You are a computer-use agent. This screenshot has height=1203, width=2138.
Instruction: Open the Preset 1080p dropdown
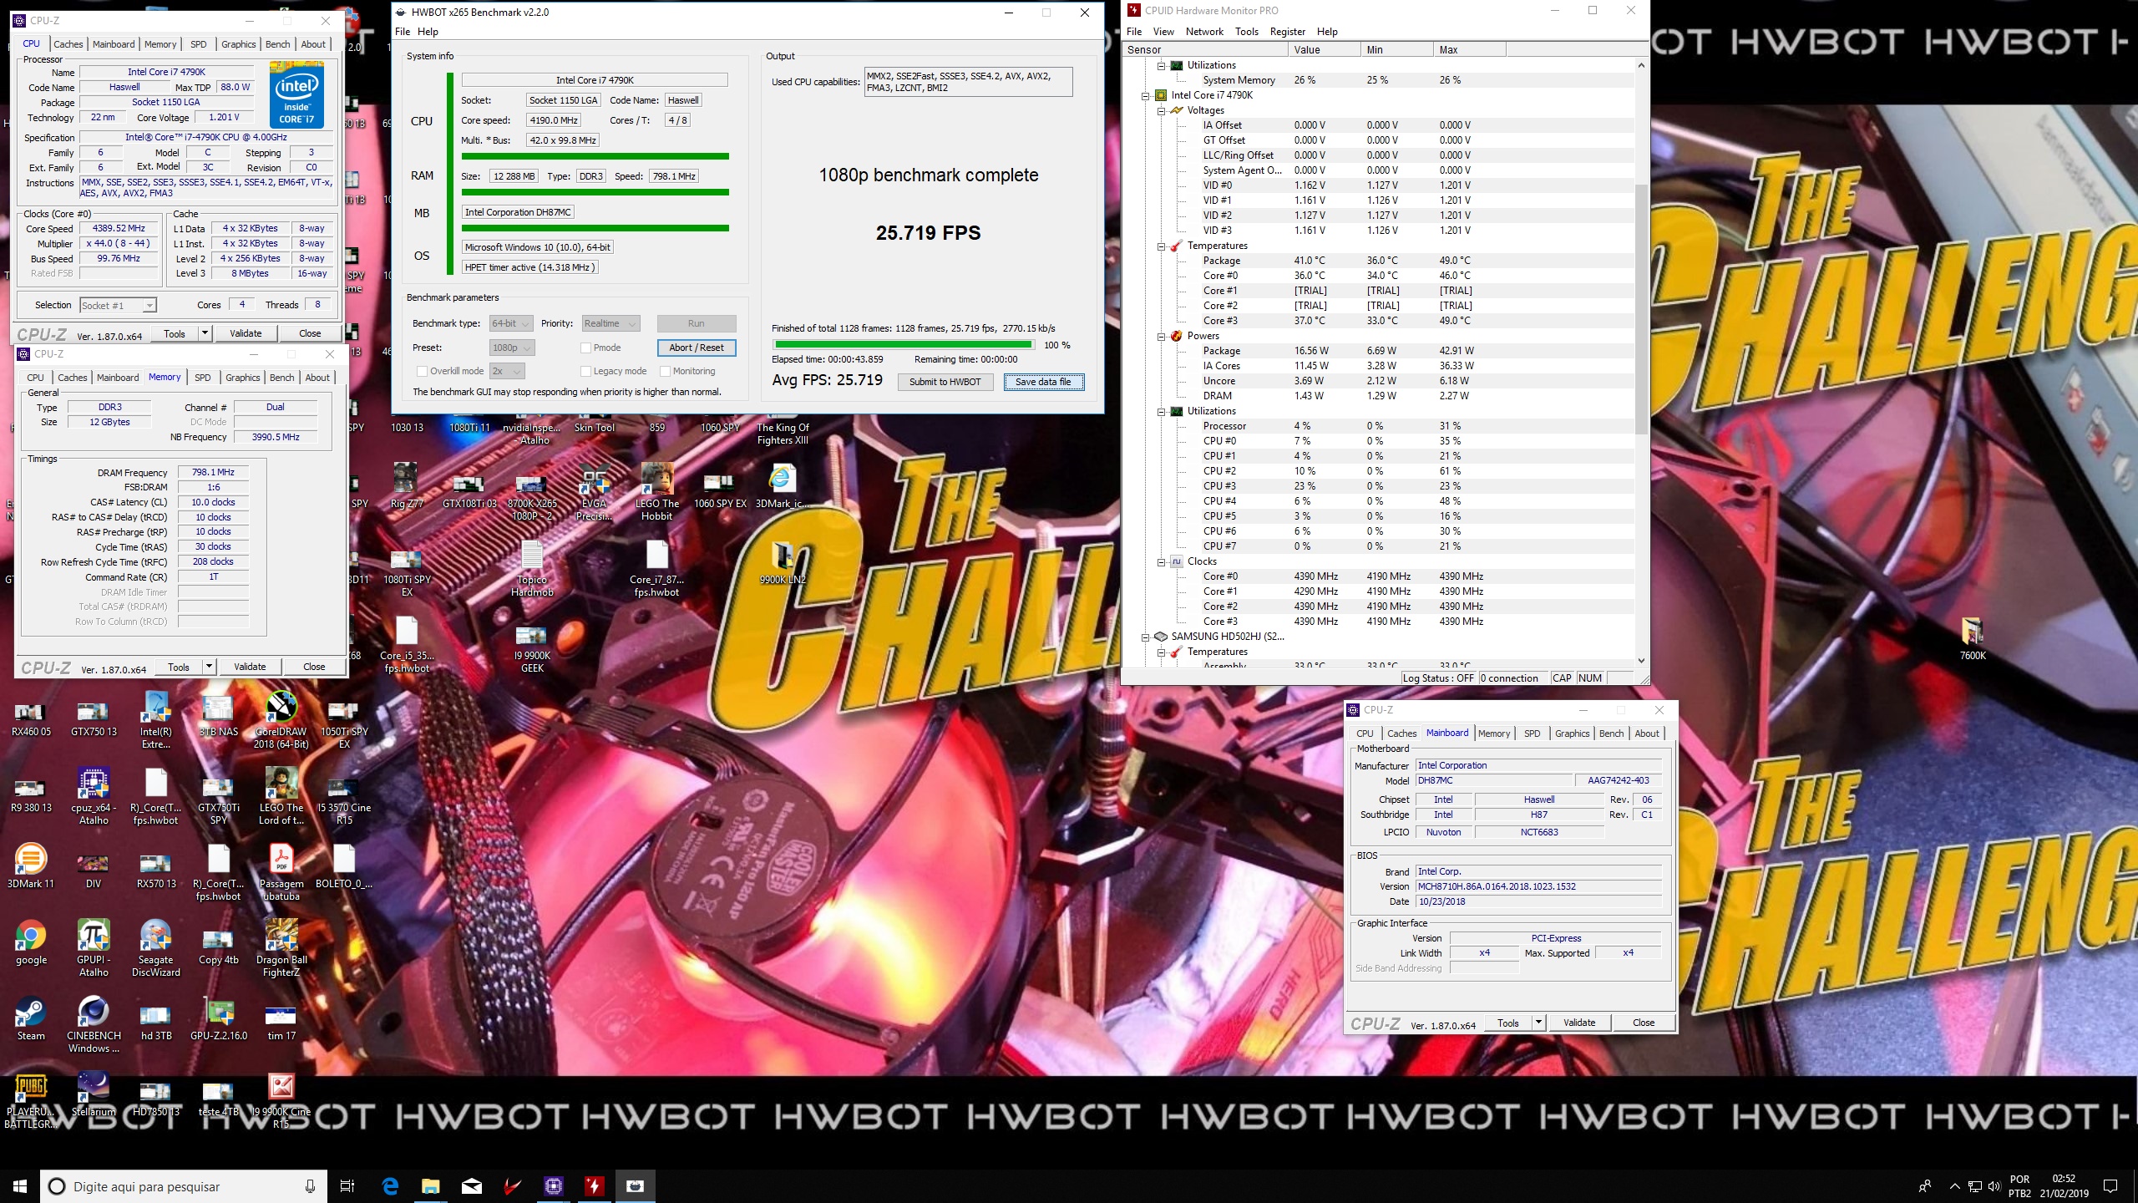pos(512,348)
